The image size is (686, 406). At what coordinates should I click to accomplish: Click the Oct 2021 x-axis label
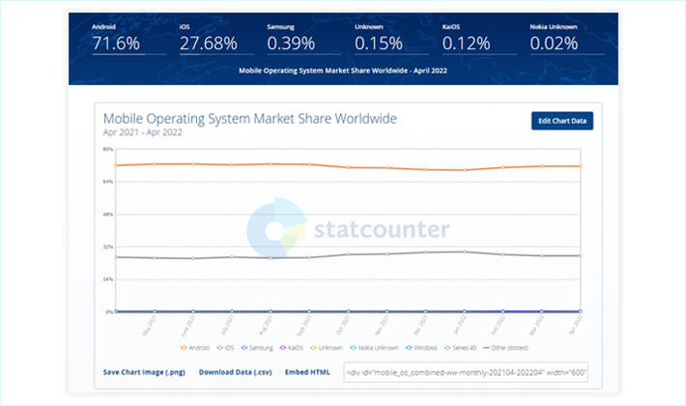[x=343, y=326]
